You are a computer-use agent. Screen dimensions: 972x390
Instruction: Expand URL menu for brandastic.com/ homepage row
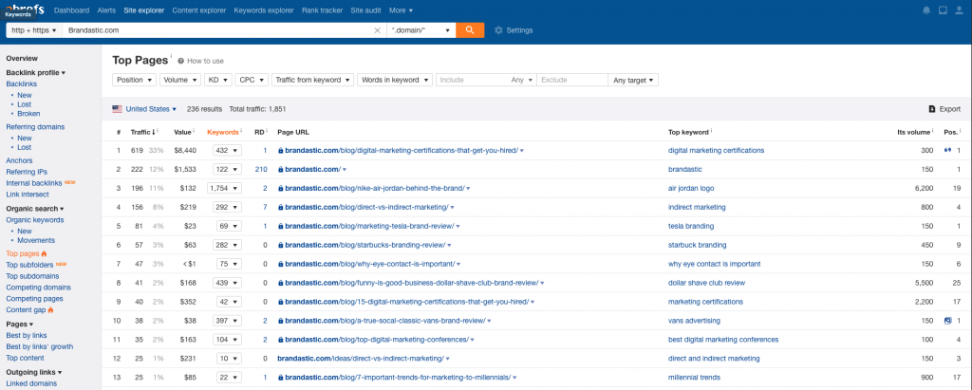pyautogui.click(x=344, y=169)
